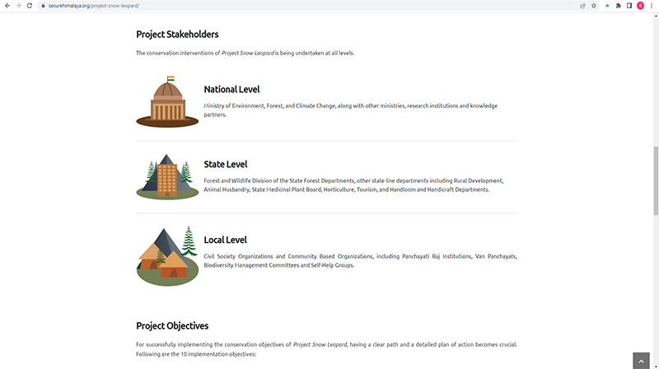
Task: Click the State Level heading
Action: point(226,164)
